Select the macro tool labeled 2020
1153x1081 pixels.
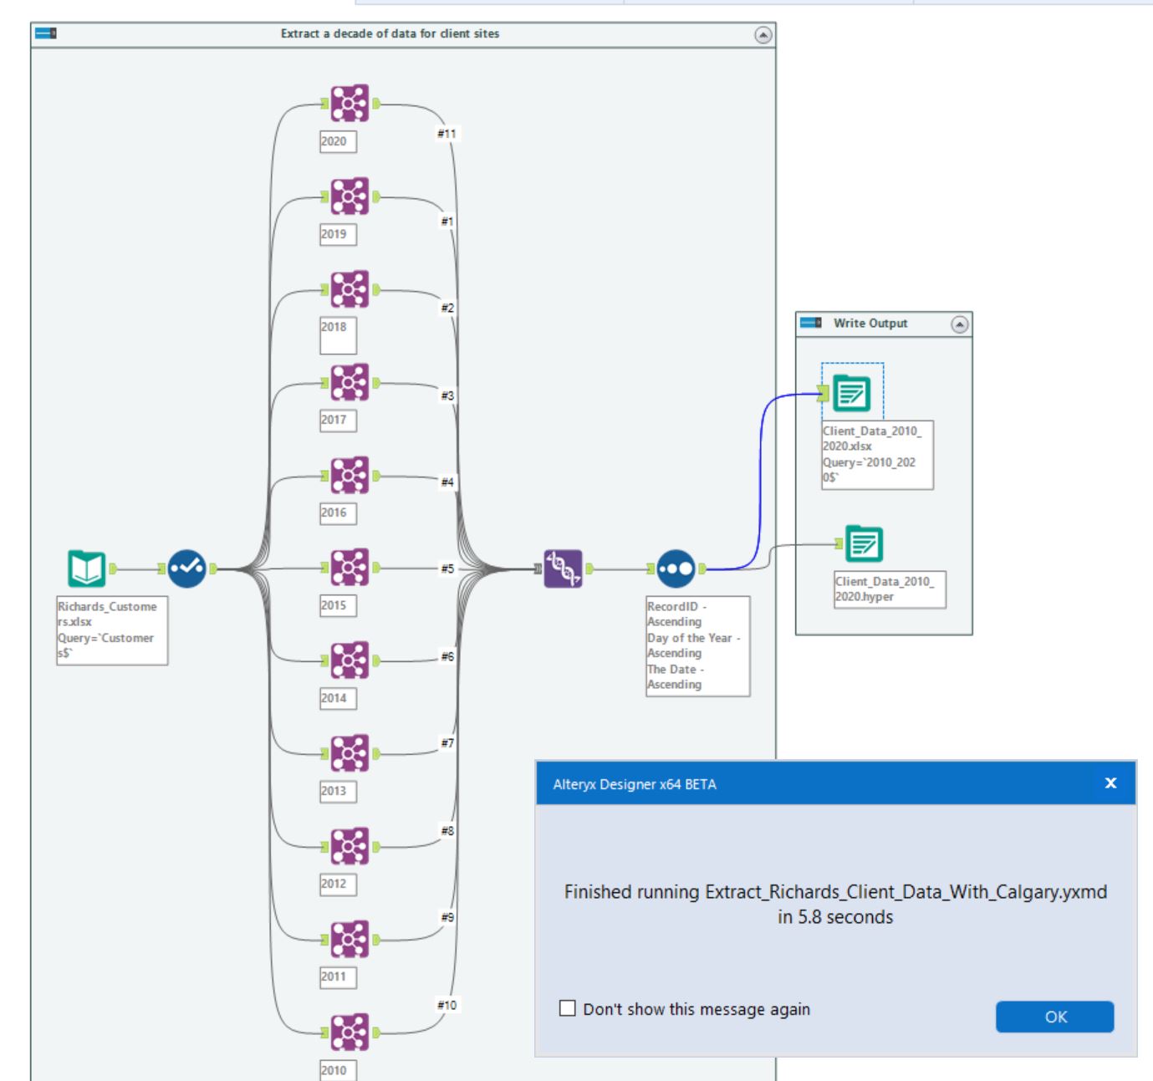(x=349, y=104)
